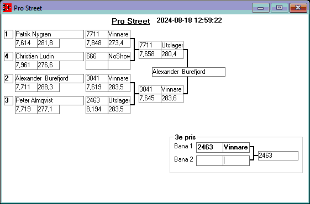The image size is (310, 204).
Task: Select seed number 1 box
Action: (8, 34)
